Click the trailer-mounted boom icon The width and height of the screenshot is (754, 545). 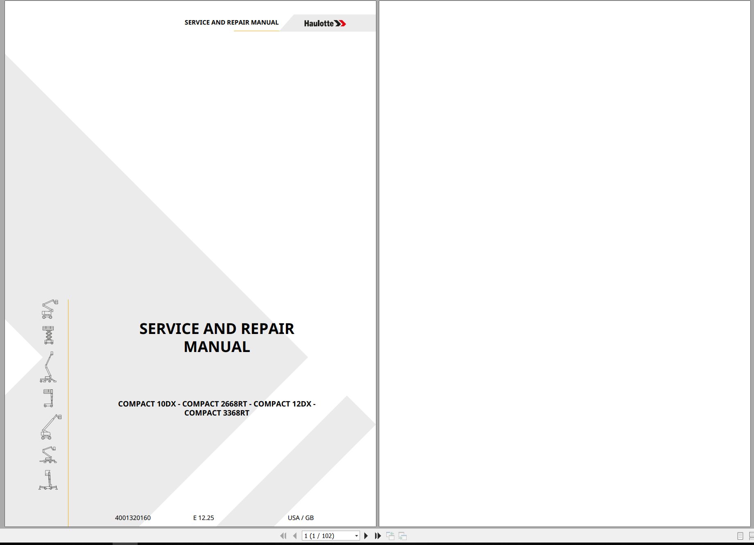(48, 455)
